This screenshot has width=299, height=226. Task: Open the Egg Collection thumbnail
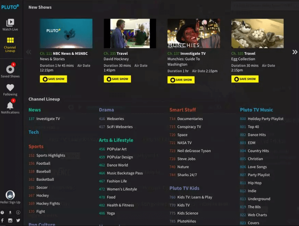[x=257, y=33]
